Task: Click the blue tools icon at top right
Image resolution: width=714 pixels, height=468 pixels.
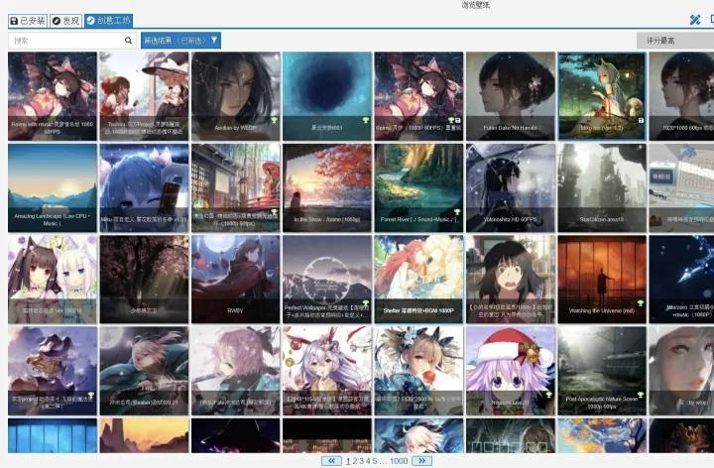Action: (x=695, y=20)
